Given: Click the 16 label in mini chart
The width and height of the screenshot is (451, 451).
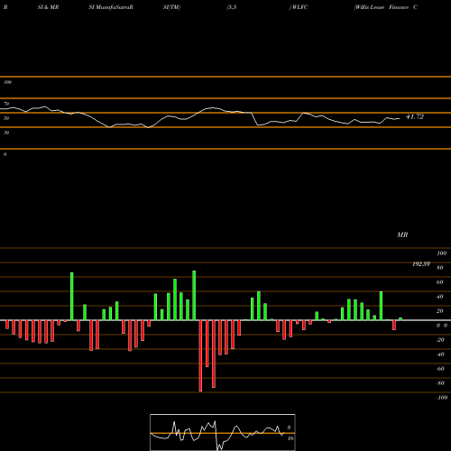Looking at the screenshot, I should [x=290, y=438].
